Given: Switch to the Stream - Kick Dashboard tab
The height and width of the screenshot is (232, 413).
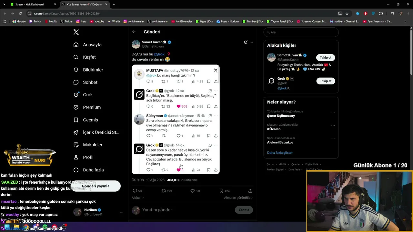Looking at the screenshot, I should [32, 5].
